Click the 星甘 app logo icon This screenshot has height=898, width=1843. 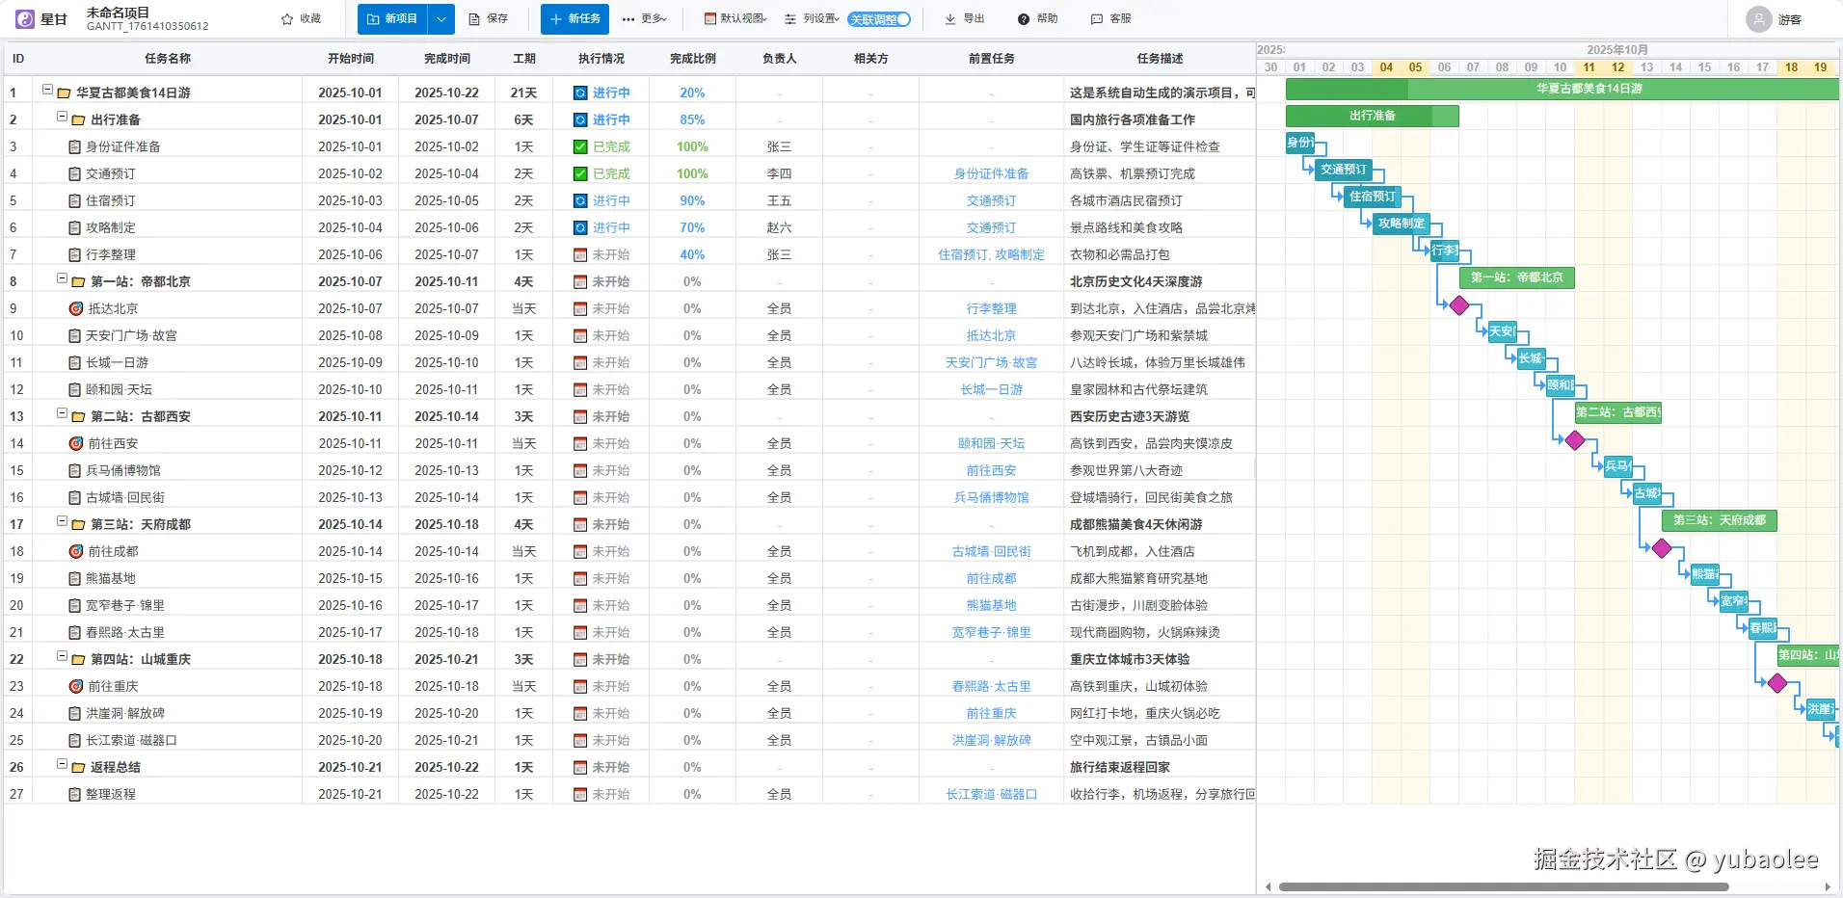(x=25, y=19)
